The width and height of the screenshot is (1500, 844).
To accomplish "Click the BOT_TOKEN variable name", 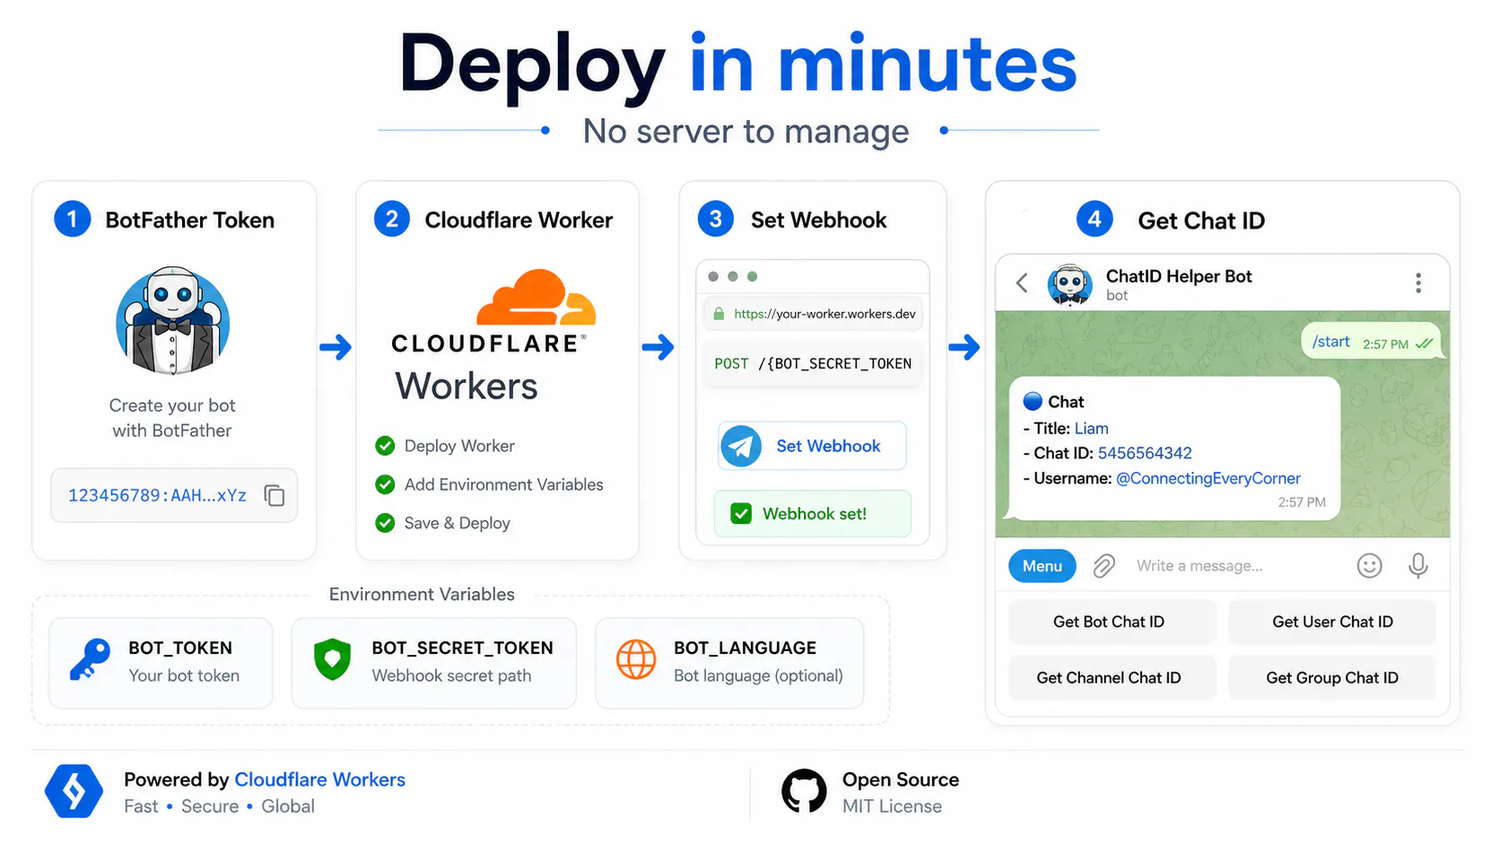I will [x=180, y=648].
